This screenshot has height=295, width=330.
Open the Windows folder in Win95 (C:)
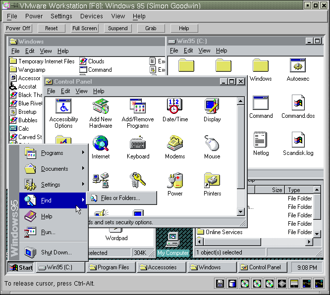pyautogui.click(x=261, y=70)
